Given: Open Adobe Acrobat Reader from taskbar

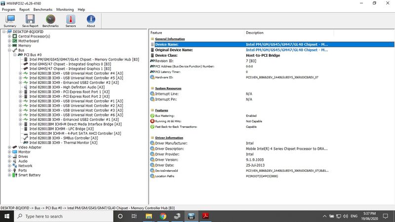Looking at the screenshot, I should tap(205, 216).
